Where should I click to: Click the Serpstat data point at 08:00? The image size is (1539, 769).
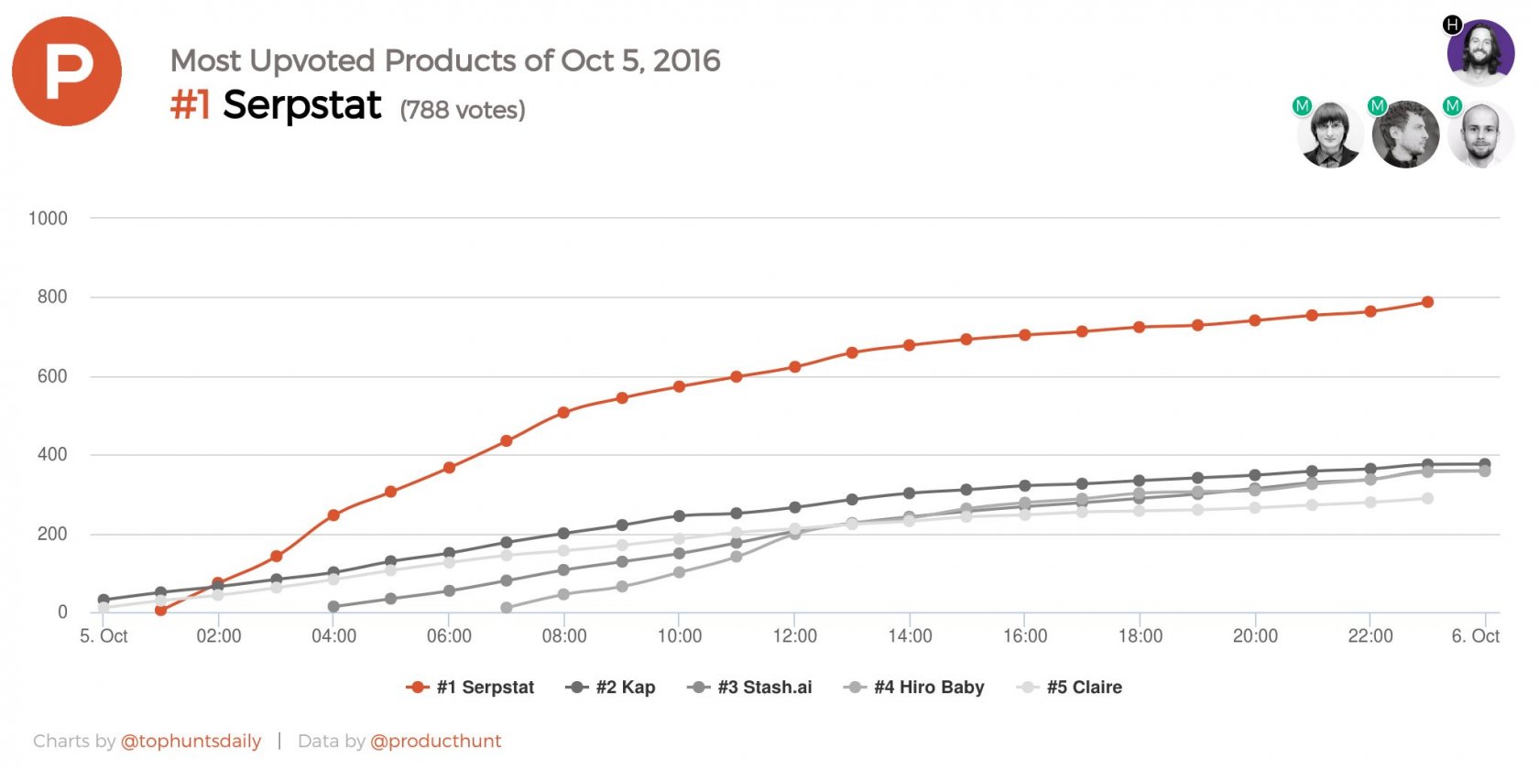click(563, 413)
